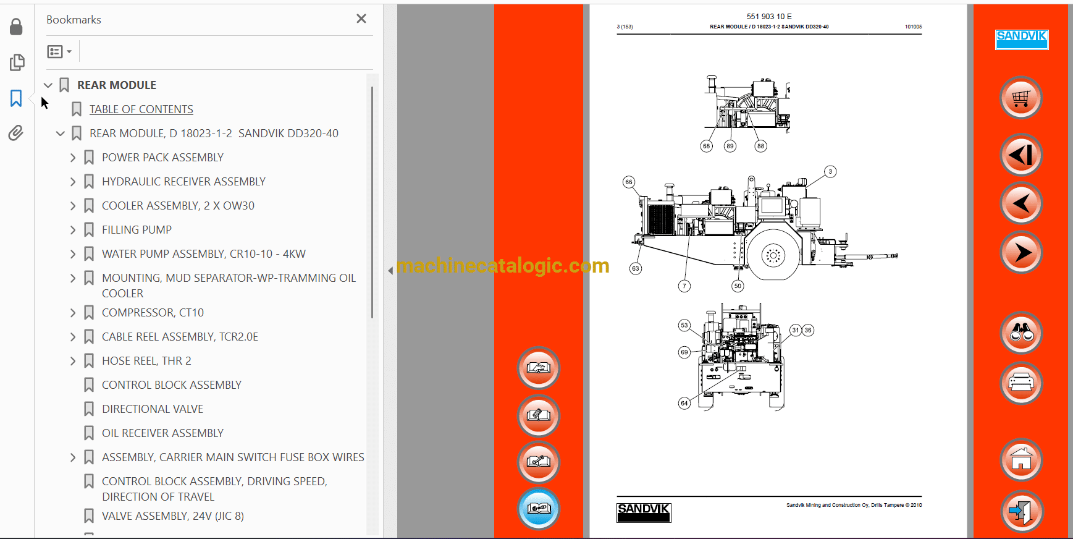
Task: Expand HYDRAULIC RECEIVER ASSEMBLY bookmark
Action: click(x=73, y=182)
